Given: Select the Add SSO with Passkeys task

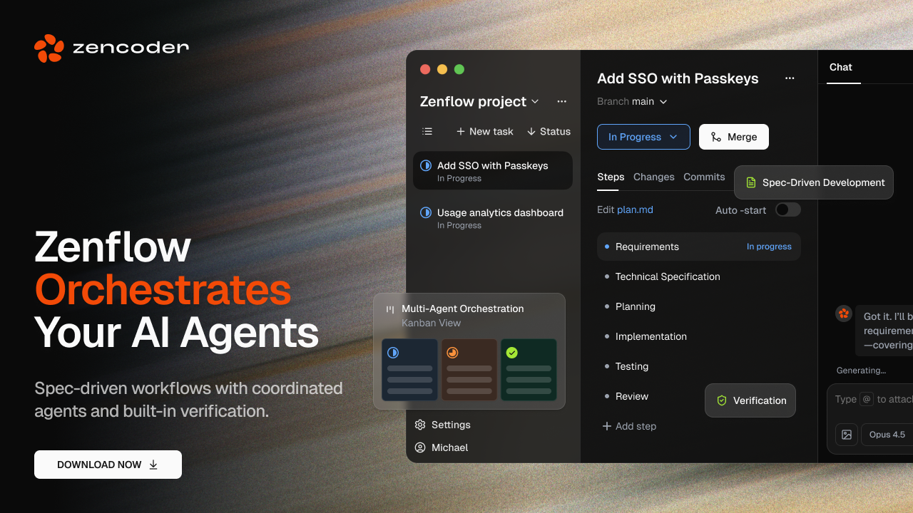Looking at the screenshot, I should [493, 171].
